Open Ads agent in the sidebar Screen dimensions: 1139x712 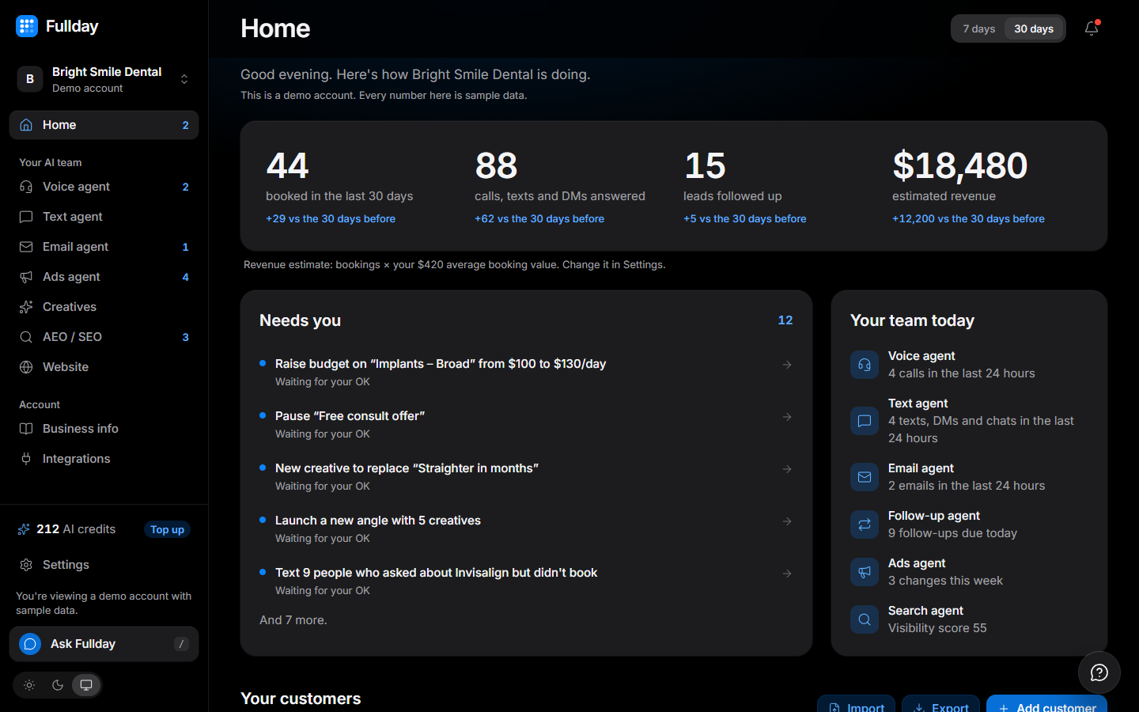click(104, 277)
